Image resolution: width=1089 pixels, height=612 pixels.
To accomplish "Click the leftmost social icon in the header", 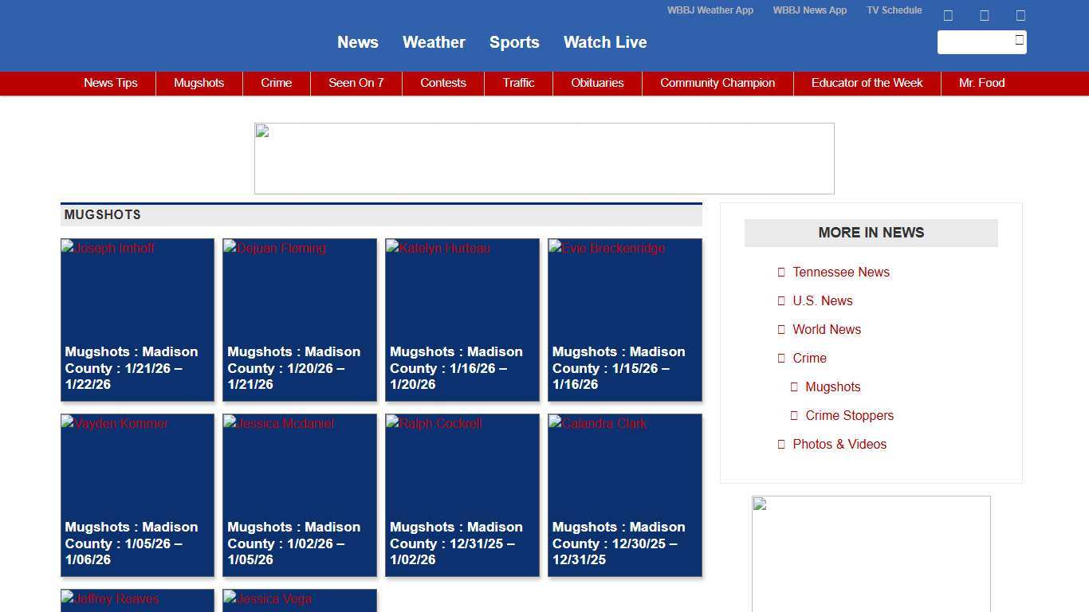I will click(x=948, y=15).
